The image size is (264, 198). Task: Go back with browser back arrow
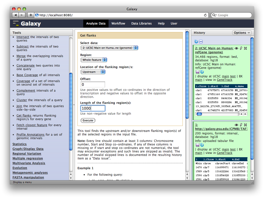pos(16,15)
